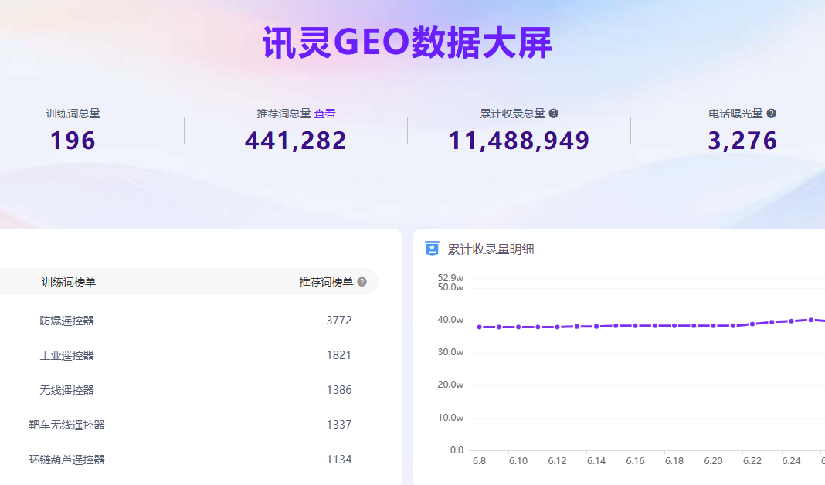This screenshot has width=825, height=485.
Task: Click the chart data point at 6.16
Action: pos(635,326)
